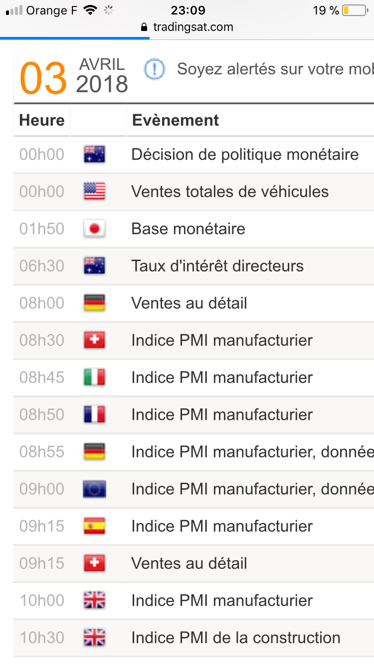Tap the lock icon in address bar

click(x=145, y=27)
